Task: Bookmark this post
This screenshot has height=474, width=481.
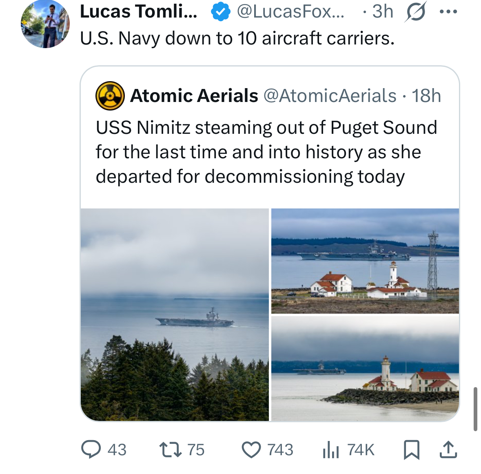Action: [x=411, y=450]
